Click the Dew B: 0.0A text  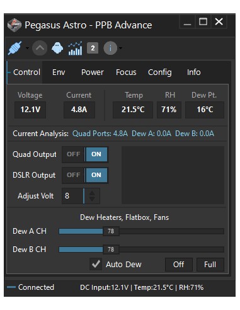(x=195, y=134)
